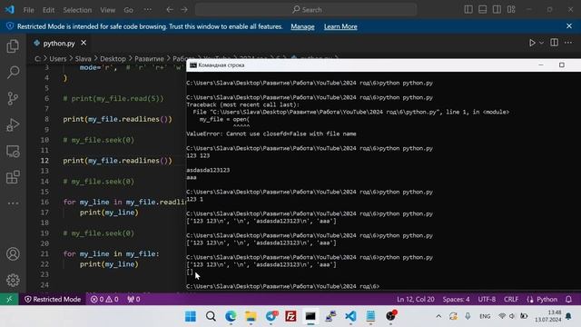Open the Search view in activity bar

pos(13,73)
